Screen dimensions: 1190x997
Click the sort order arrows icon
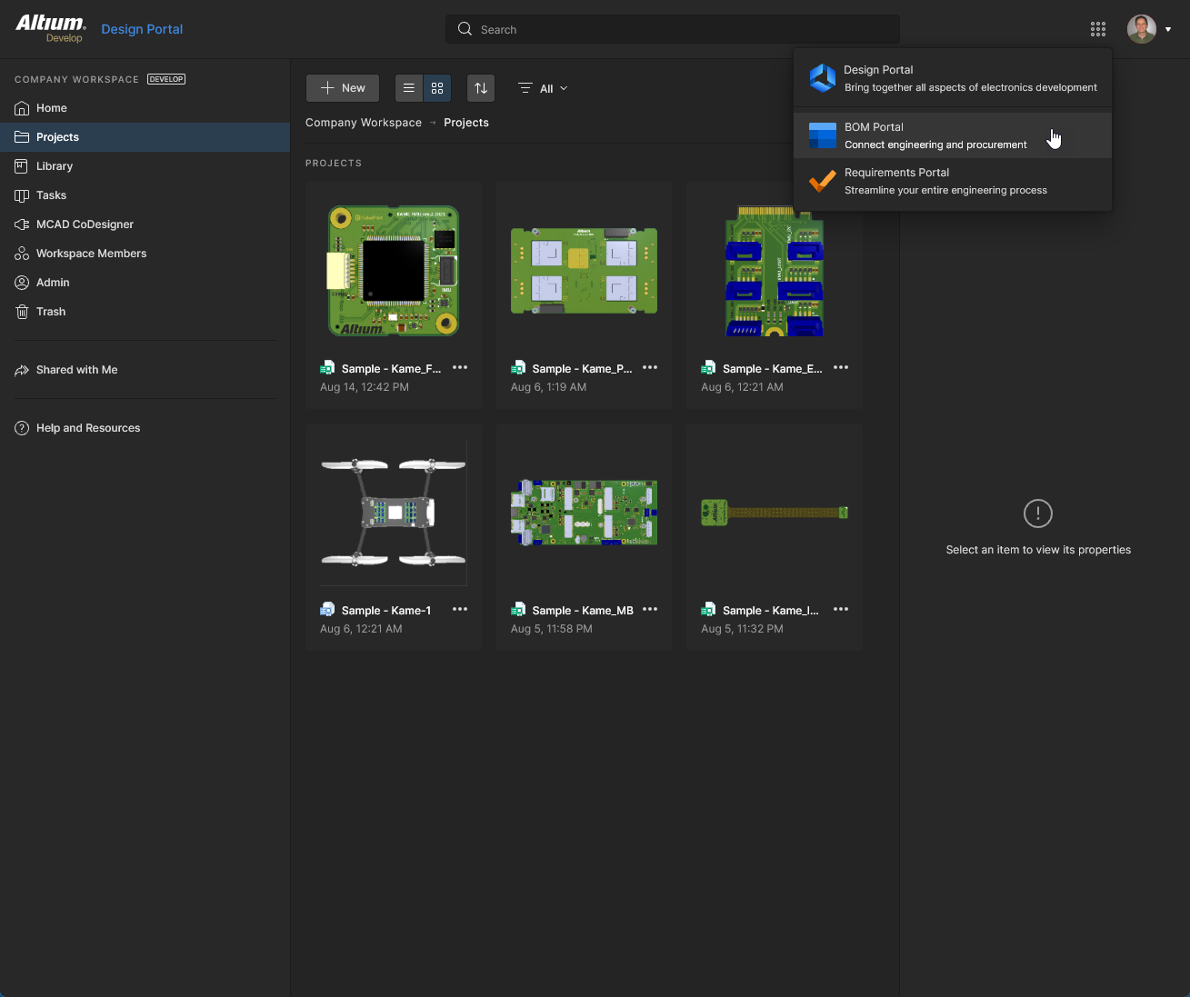coord(481,88)
